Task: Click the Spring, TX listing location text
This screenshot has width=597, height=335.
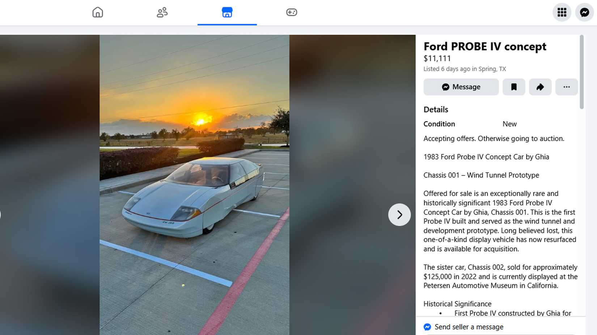Action: [492, 69]
